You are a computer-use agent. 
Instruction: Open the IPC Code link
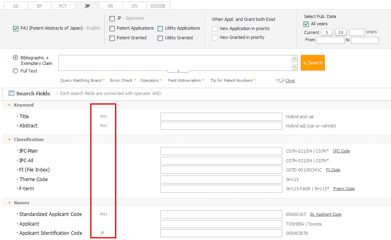[x=341, y=151]
